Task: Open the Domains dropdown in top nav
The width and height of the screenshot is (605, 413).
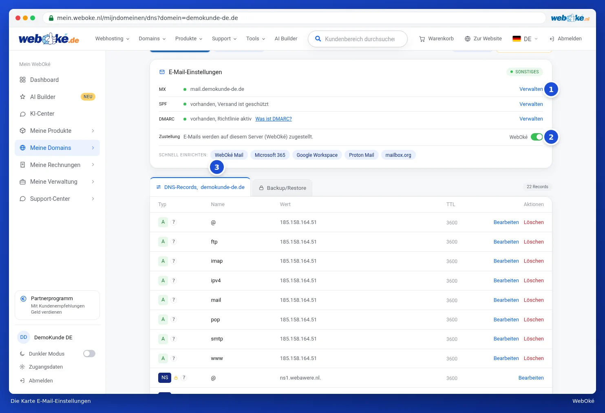Action: [x=152, y=39]
